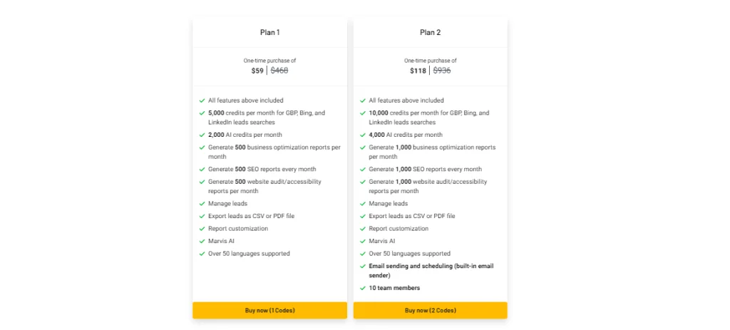730x330 pixels.
Task: Click checkmark next to 5,000 credits feature
Action: click(x=202, y=113)
